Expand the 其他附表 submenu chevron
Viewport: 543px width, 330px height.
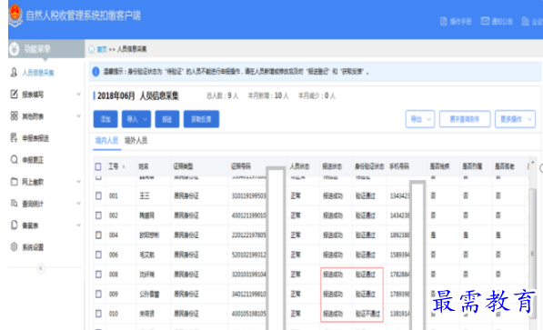[78, 116]
